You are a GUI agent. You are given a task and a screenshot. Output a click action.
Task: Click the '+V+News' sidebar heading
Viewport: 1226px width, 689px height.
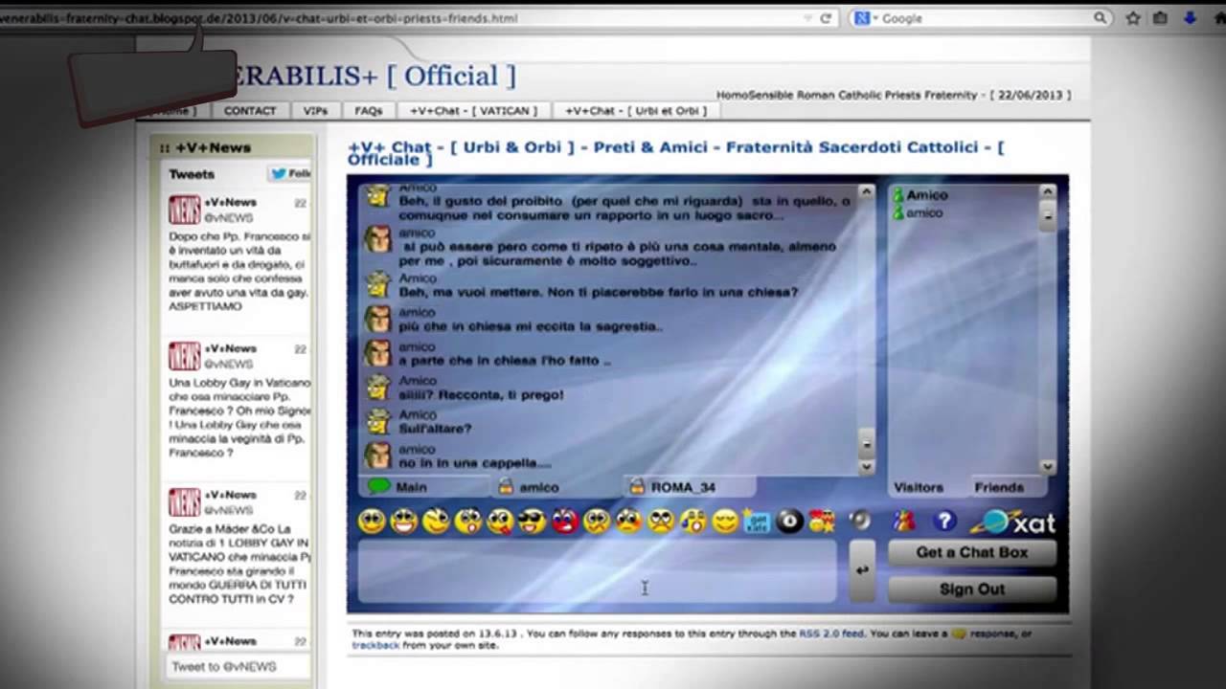pyautogui.click(x=213, y=148)
